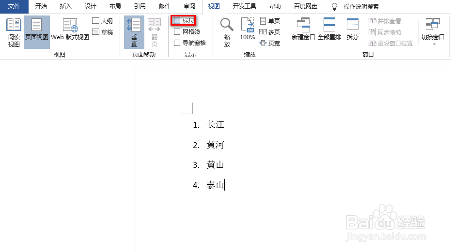Click list item 黄河 in document

215,145
